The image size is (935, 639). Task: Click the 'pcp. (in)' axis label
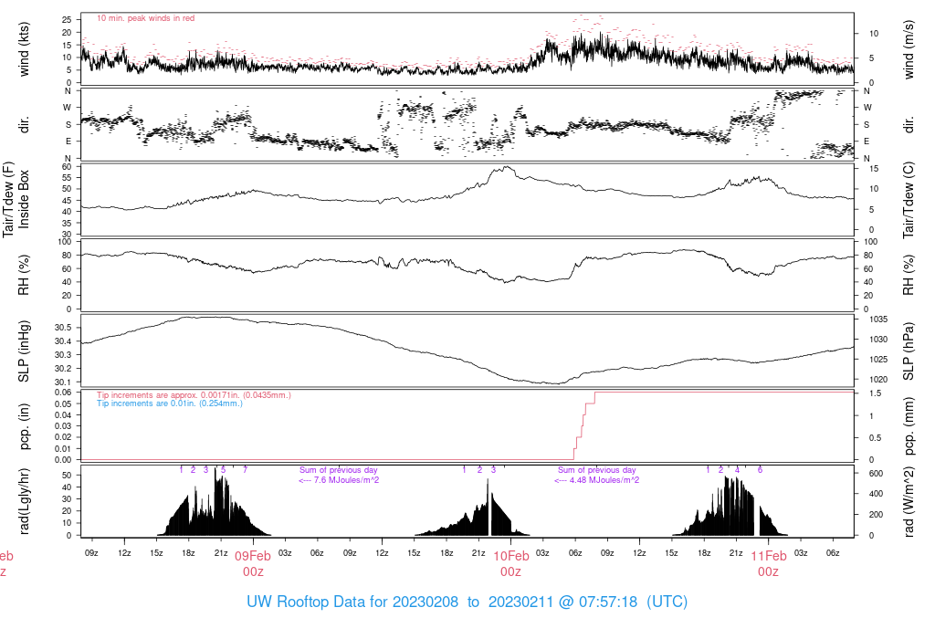click(24, 426)
